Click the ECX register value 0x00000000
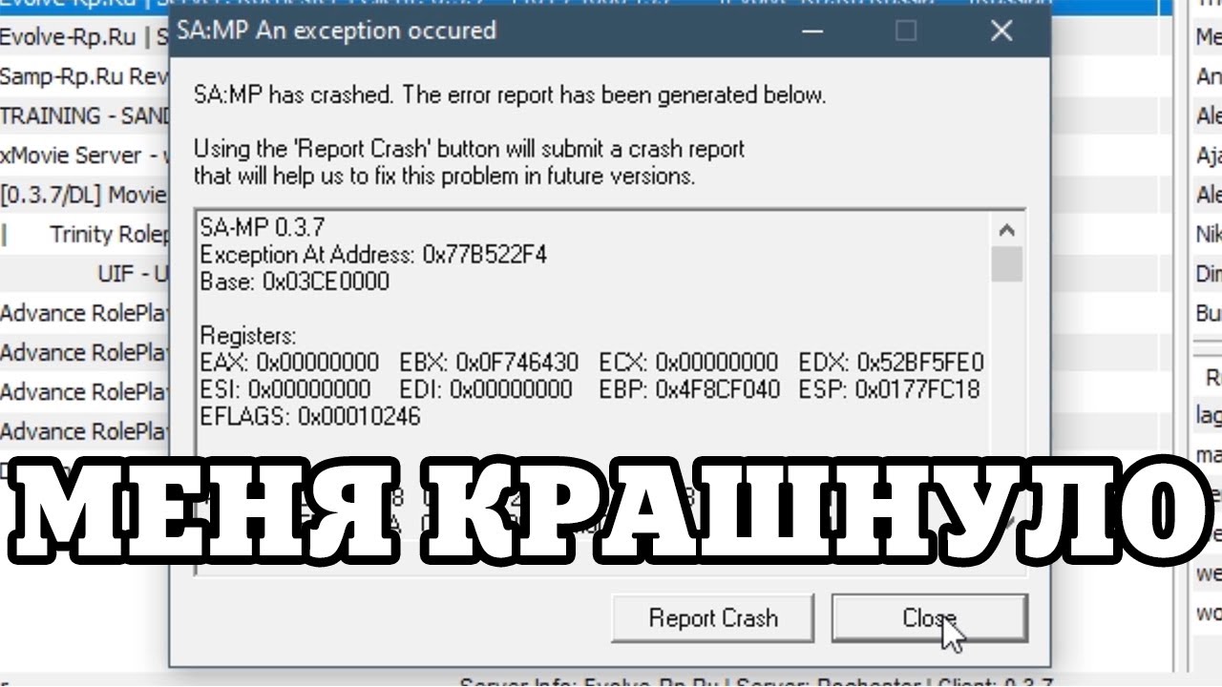 click(x=717, y=363)
